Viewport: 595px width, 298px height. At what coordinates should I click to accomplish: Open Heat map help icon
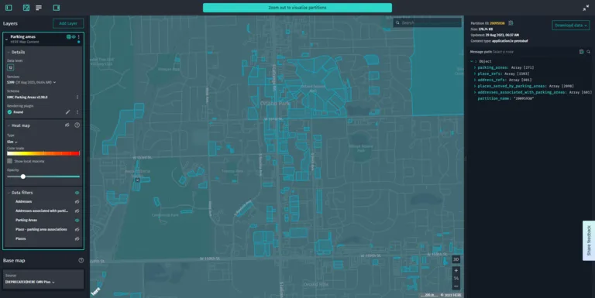77,125
